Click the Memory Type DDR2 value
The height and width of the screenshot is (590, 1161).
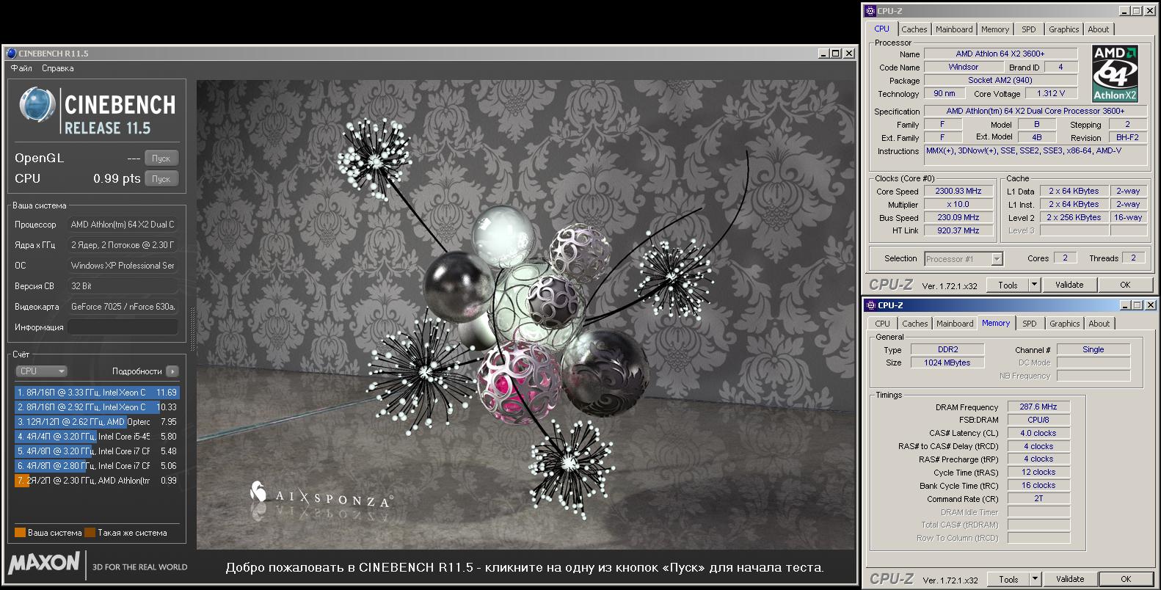[x=947, y=349]
